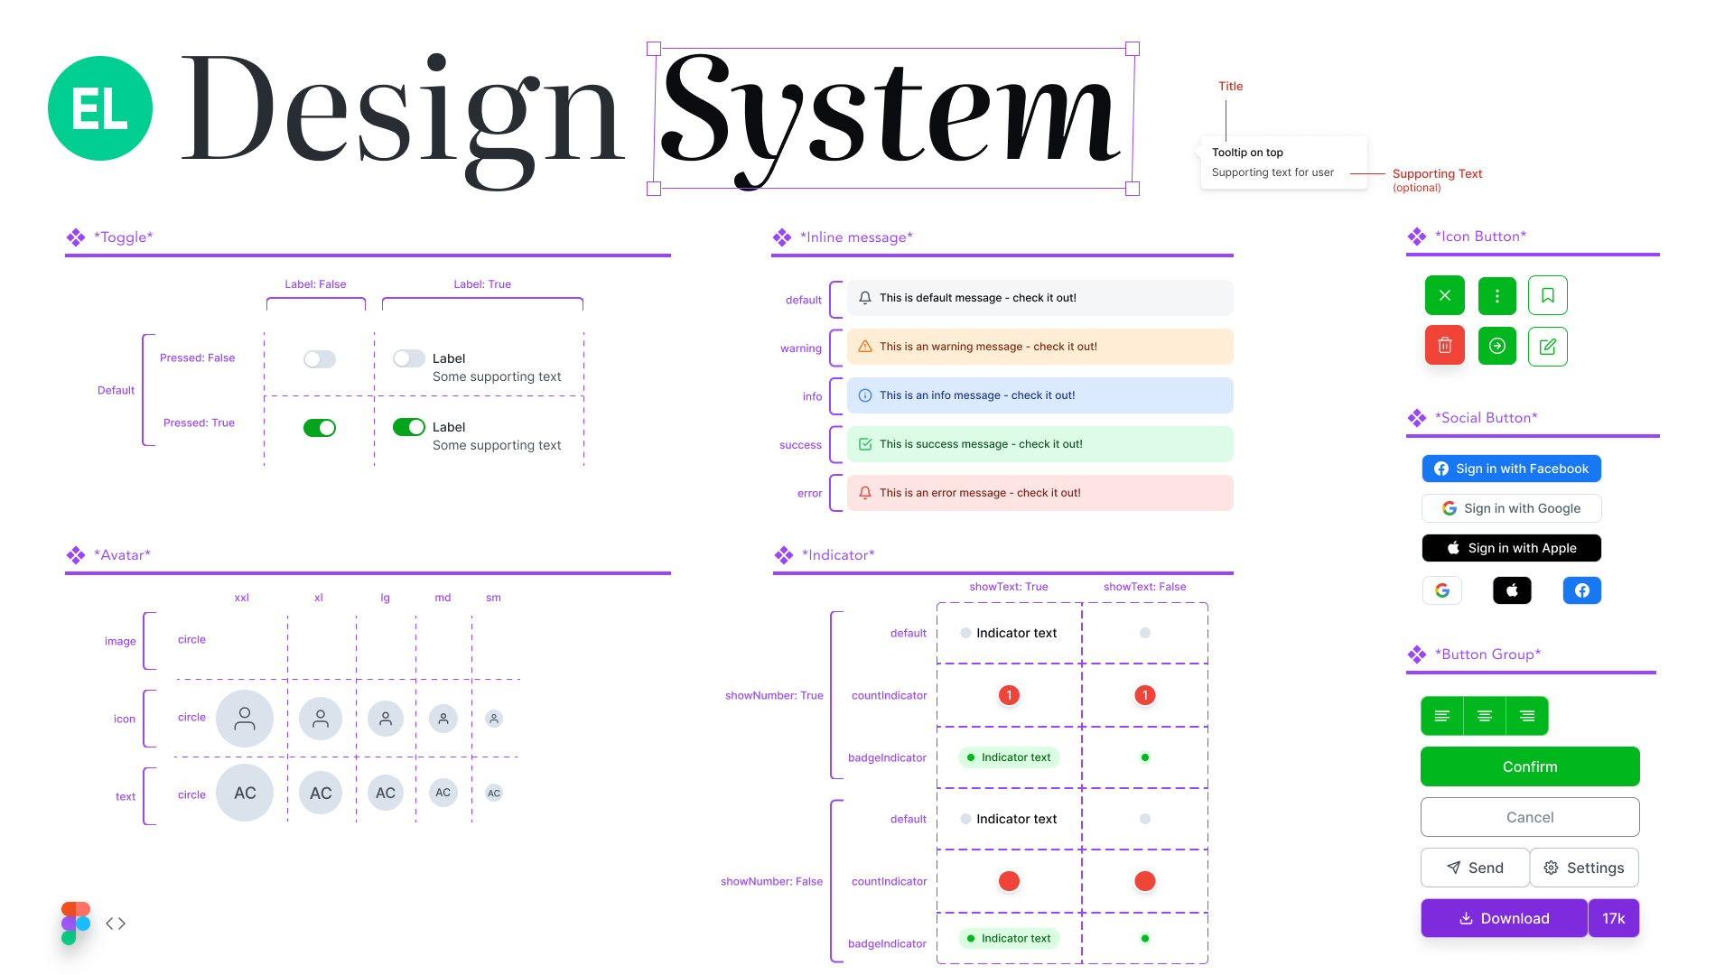1734x975 pixels.
Task: Toggle the Pressed False switch in Default row
Action: (x=317, y=357)
